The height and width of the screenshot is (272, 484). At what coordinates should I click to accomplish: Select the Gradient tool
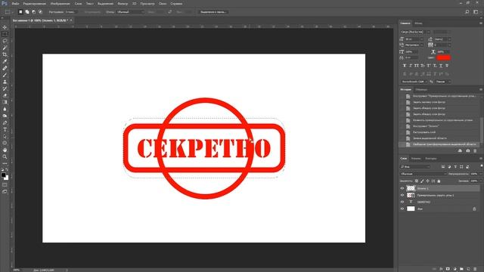[x=5, y=102]
